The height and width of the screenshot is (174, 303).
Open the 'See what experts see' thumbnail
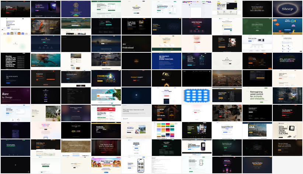[x=15, y=78]
